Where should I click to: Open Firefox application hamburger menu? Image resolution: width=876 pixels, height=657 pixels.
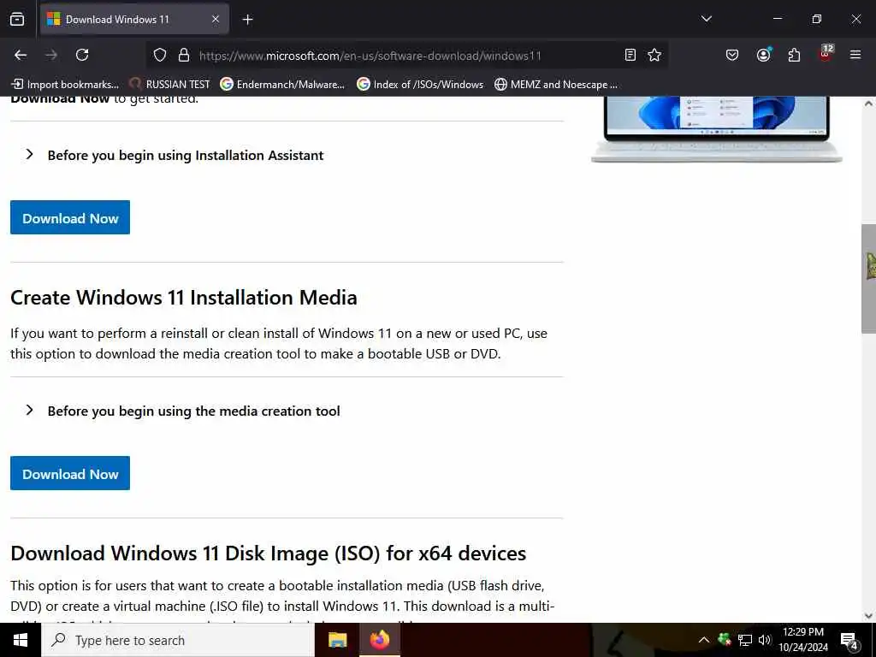(x=855, y=55)
